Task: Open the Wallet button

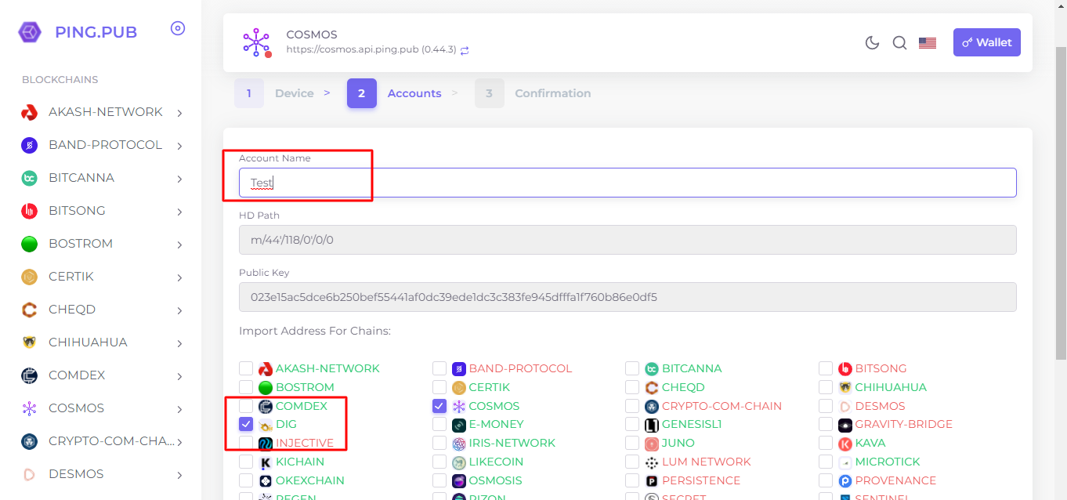Action: [x=986, y=42]
